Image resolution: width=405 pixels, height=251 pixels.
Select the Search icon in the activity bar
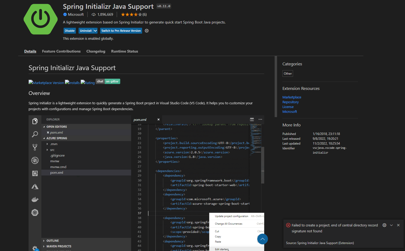[x=35, y=134]
